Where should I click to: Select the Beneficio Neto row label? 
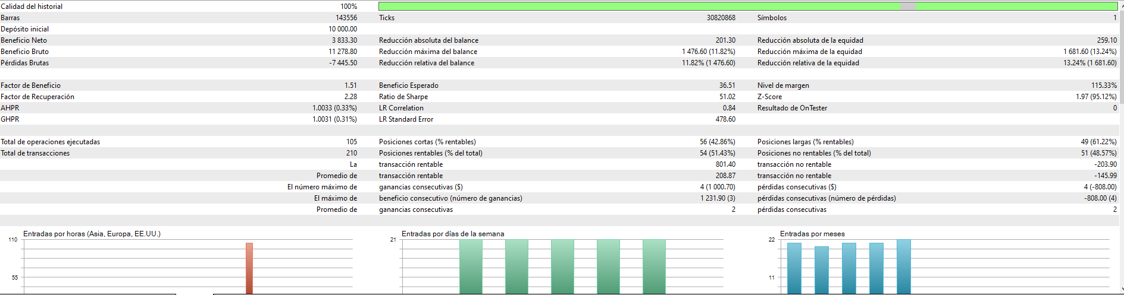pos(24,40)
